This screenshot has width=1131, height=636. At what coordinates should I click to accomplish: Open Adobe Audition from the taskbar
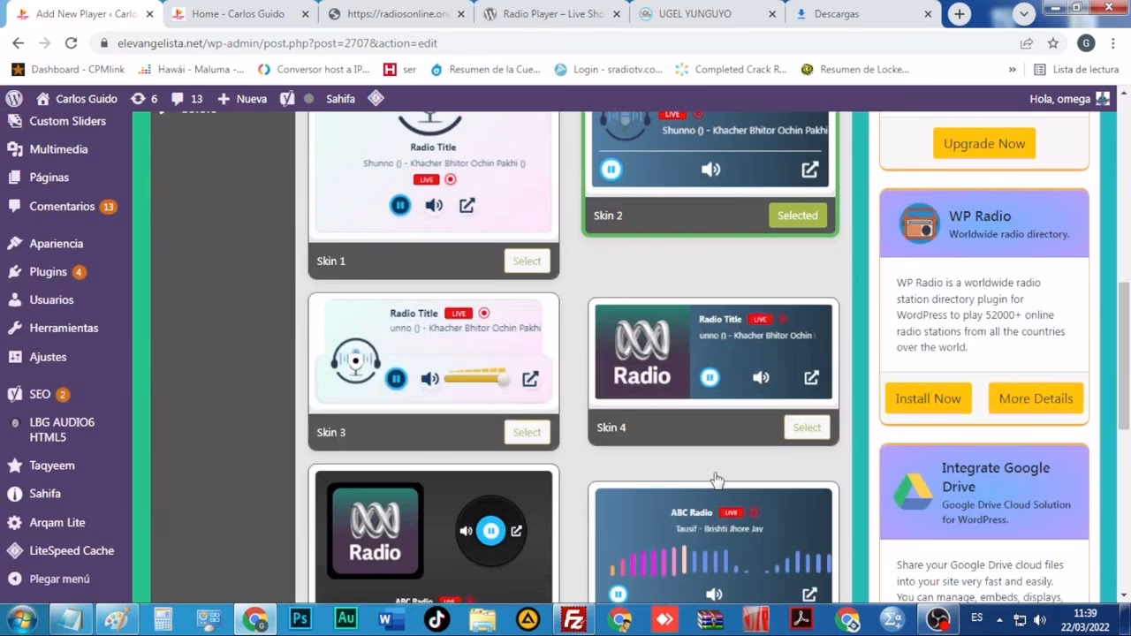point(345,619)
